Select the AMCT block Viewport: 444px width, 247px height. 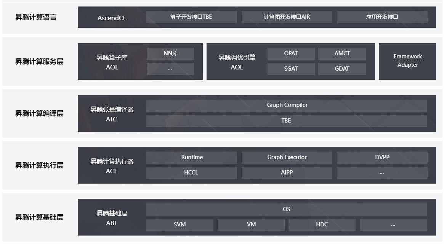click(x=342, y=54)
